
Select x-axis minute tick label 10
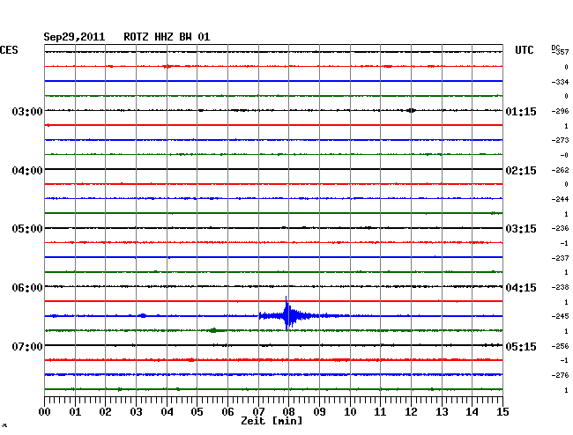pos(350,412)
